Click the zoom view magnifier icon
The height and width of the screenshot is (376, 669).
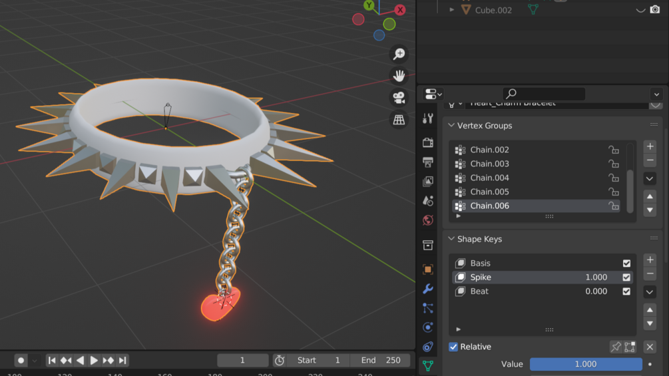pos(399,54)
